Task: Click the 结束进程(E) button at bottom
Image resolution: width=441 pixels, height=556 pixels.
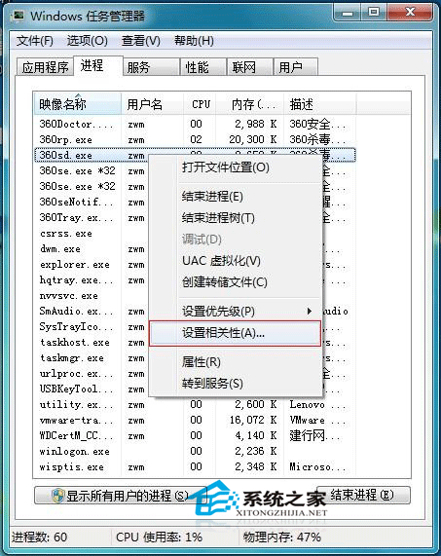Action: [x=362, y=495]
